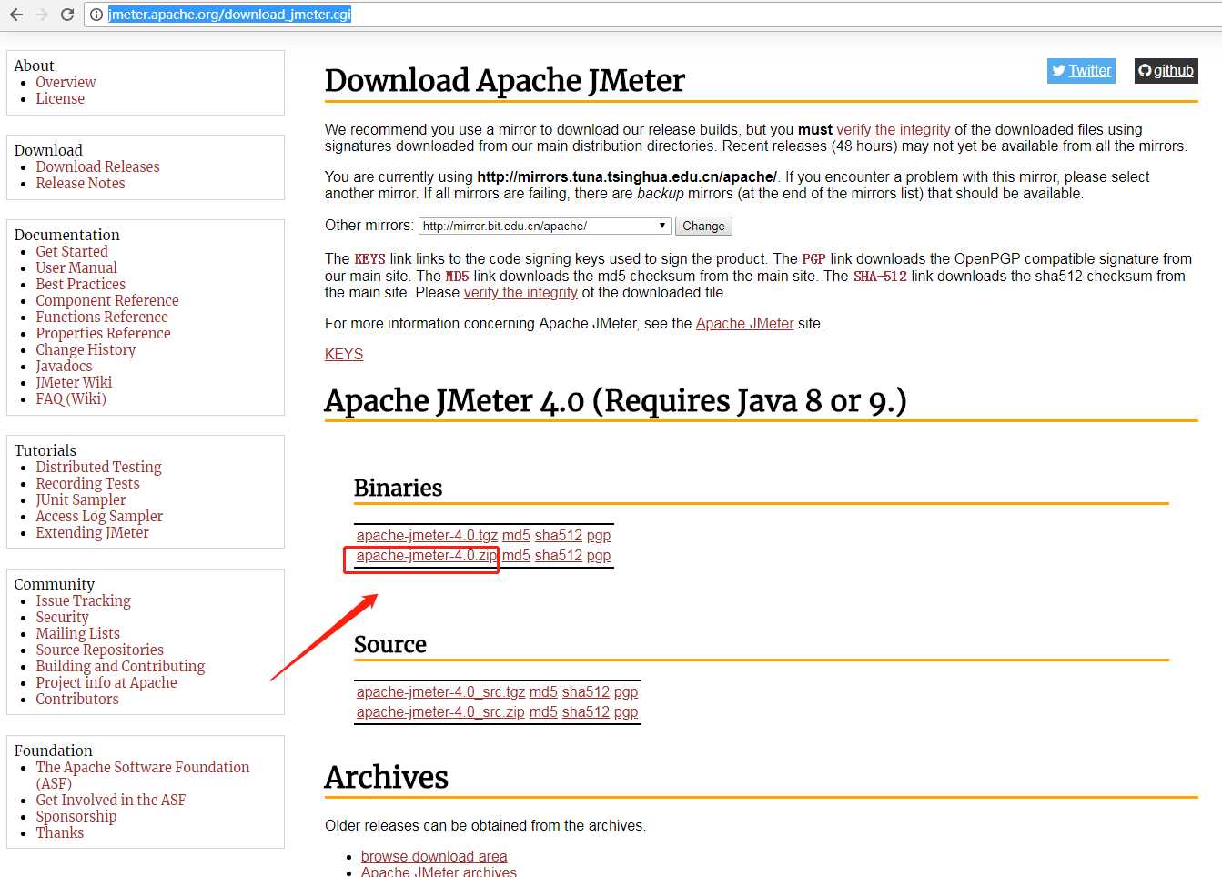The width and height of the screenshot is (1222, 877).
Task: Open pgp link for apache-jmeter-4.0.zip
Action: point(599,555)
